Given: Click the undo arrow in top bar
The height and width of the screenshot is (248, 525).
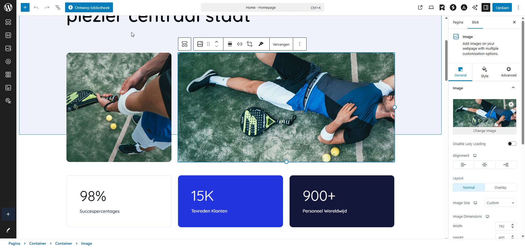Looking at the screenshot, I should click(x=36, y=7).
